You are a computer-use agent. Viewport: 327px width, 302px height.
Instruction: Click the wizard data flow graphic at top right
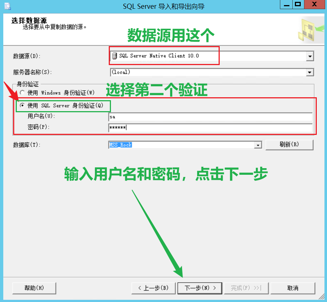coord(311,30)
